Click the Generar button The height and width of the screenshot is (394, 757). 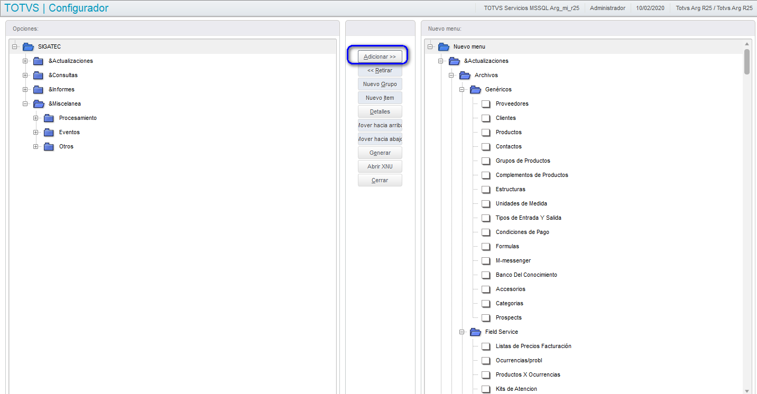click(x=380, y=153)
